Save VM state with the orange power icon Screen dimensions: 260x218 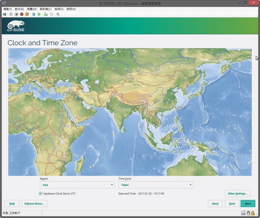pos(27,14)
